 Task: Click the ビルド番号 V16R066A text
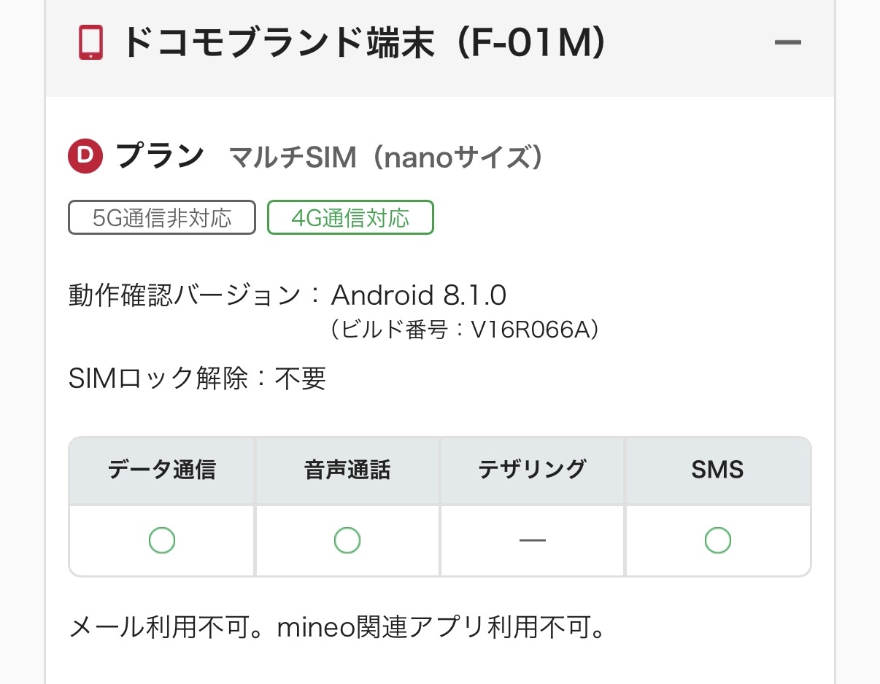point(465,330)
